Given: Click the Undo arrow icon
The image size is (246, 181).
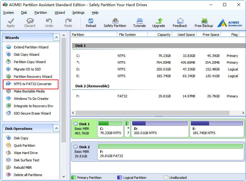Looking at the screenshot, I should click(49, 21).
